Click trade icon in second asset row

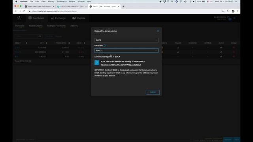[x=178, y=52]
